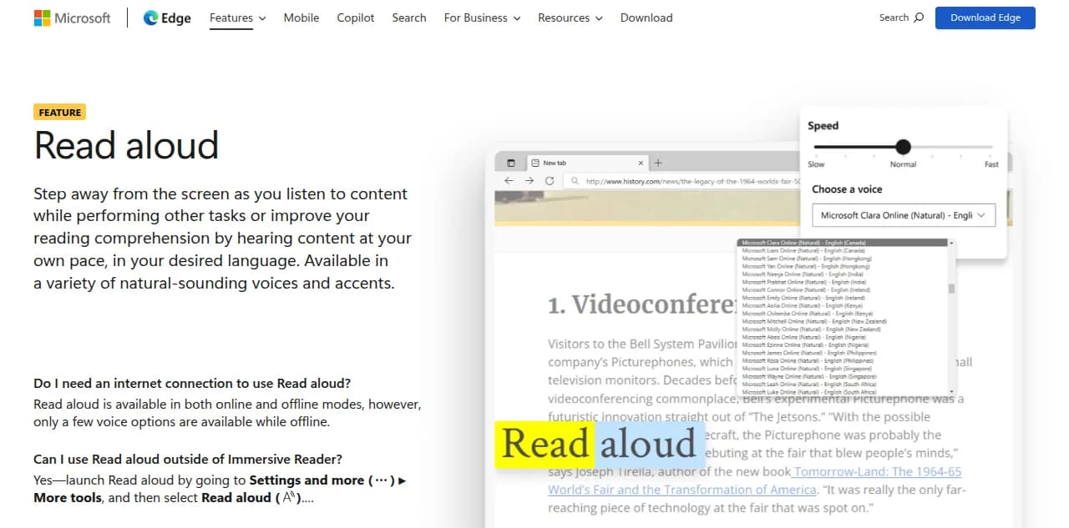Select the 'New tab' browser tab
The height and width of the screenshot is (528, 1069).
click(x=589, y=163)
